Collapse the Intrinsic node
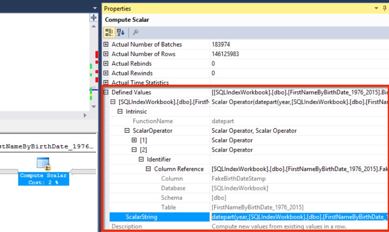Image resolution: width=389 pixels, height=232 pixels. tap(120, 111)
